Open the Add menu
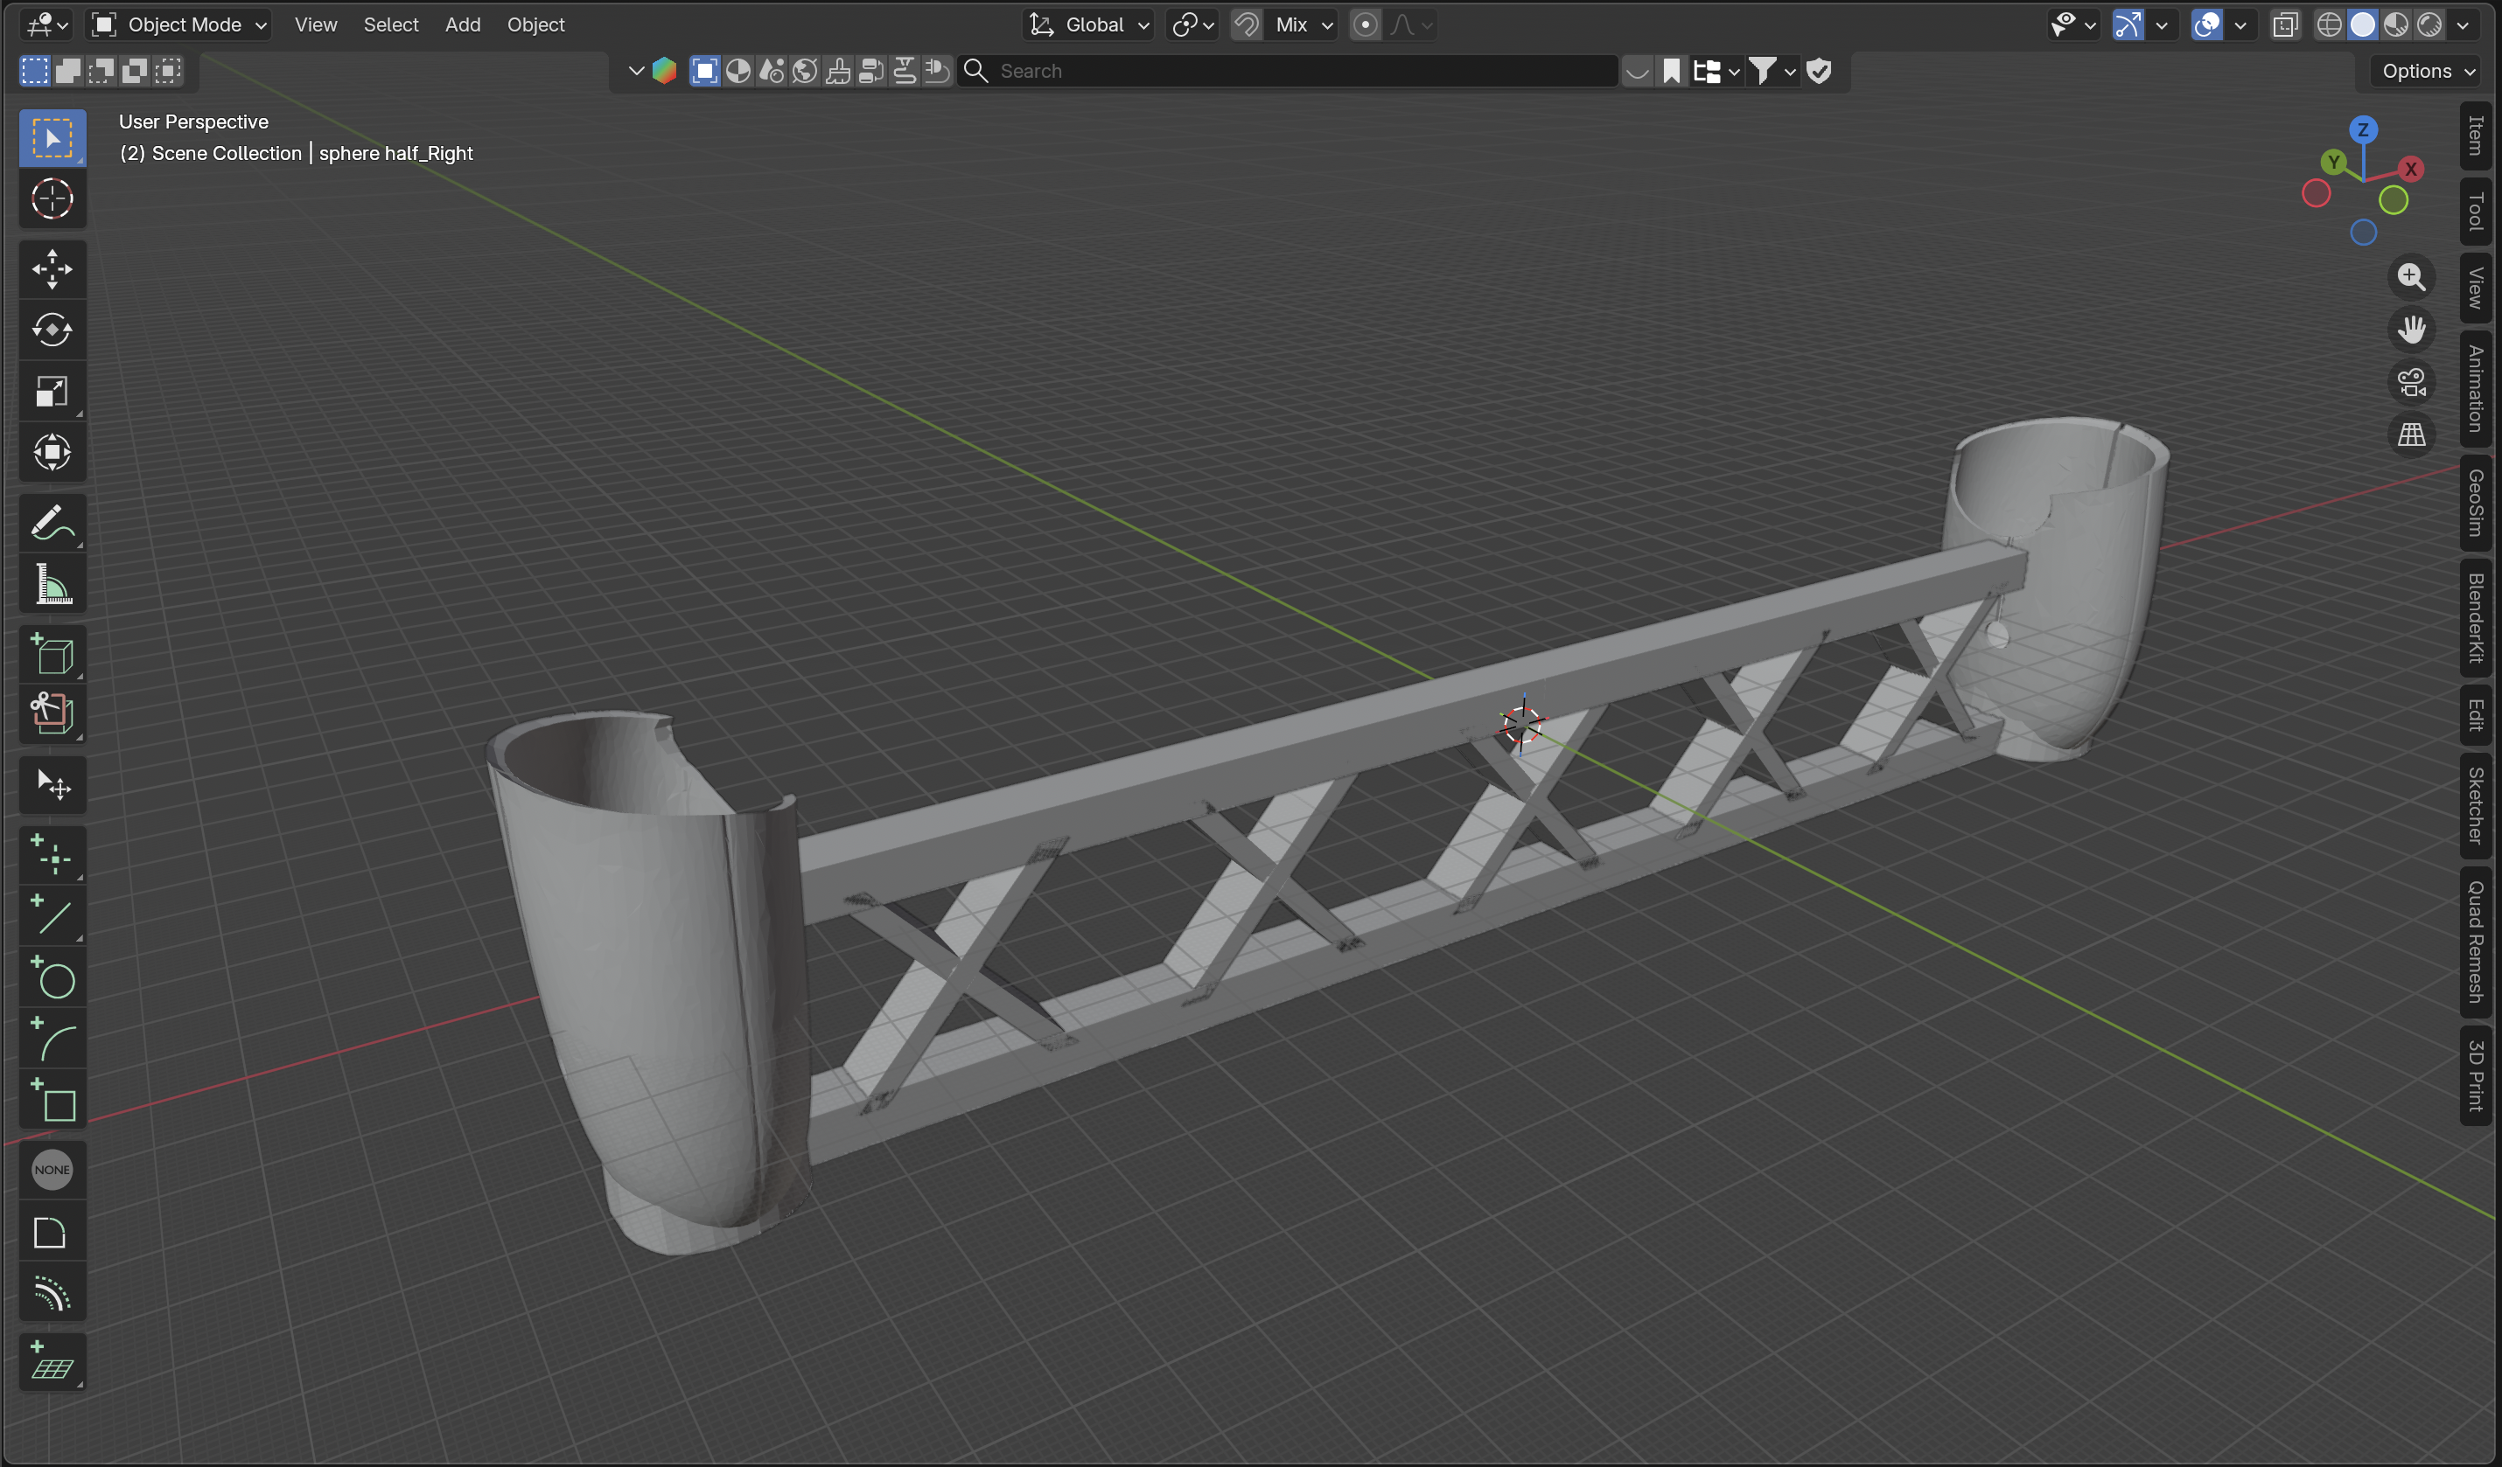 pyautogui.click(x=462, y=24)
